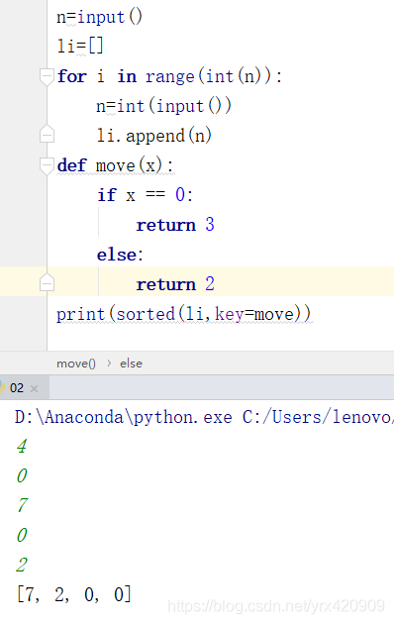Click the li=[] code line
Image resolution: width=394 pixels, height=624 pixels.
(x=80, y=47)
